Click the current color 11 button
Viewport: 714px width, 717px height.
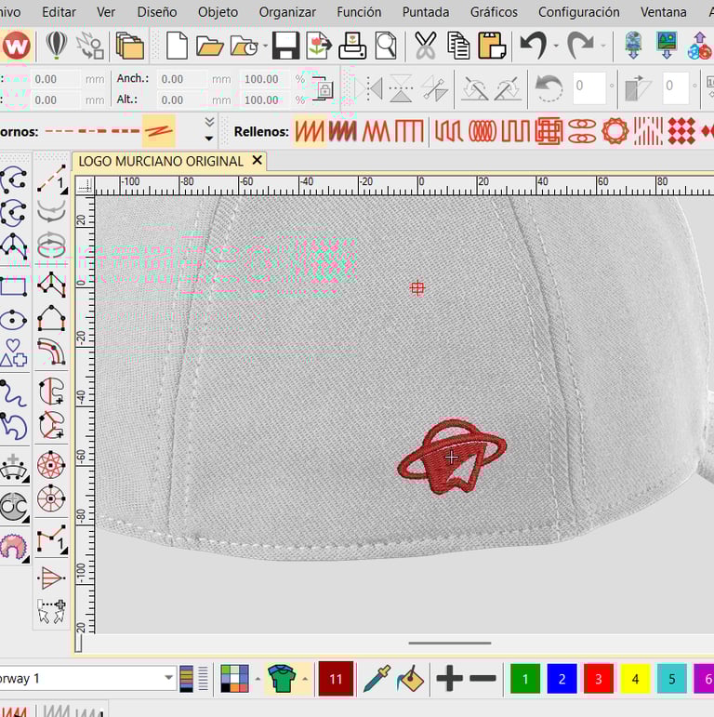point(336,679)
